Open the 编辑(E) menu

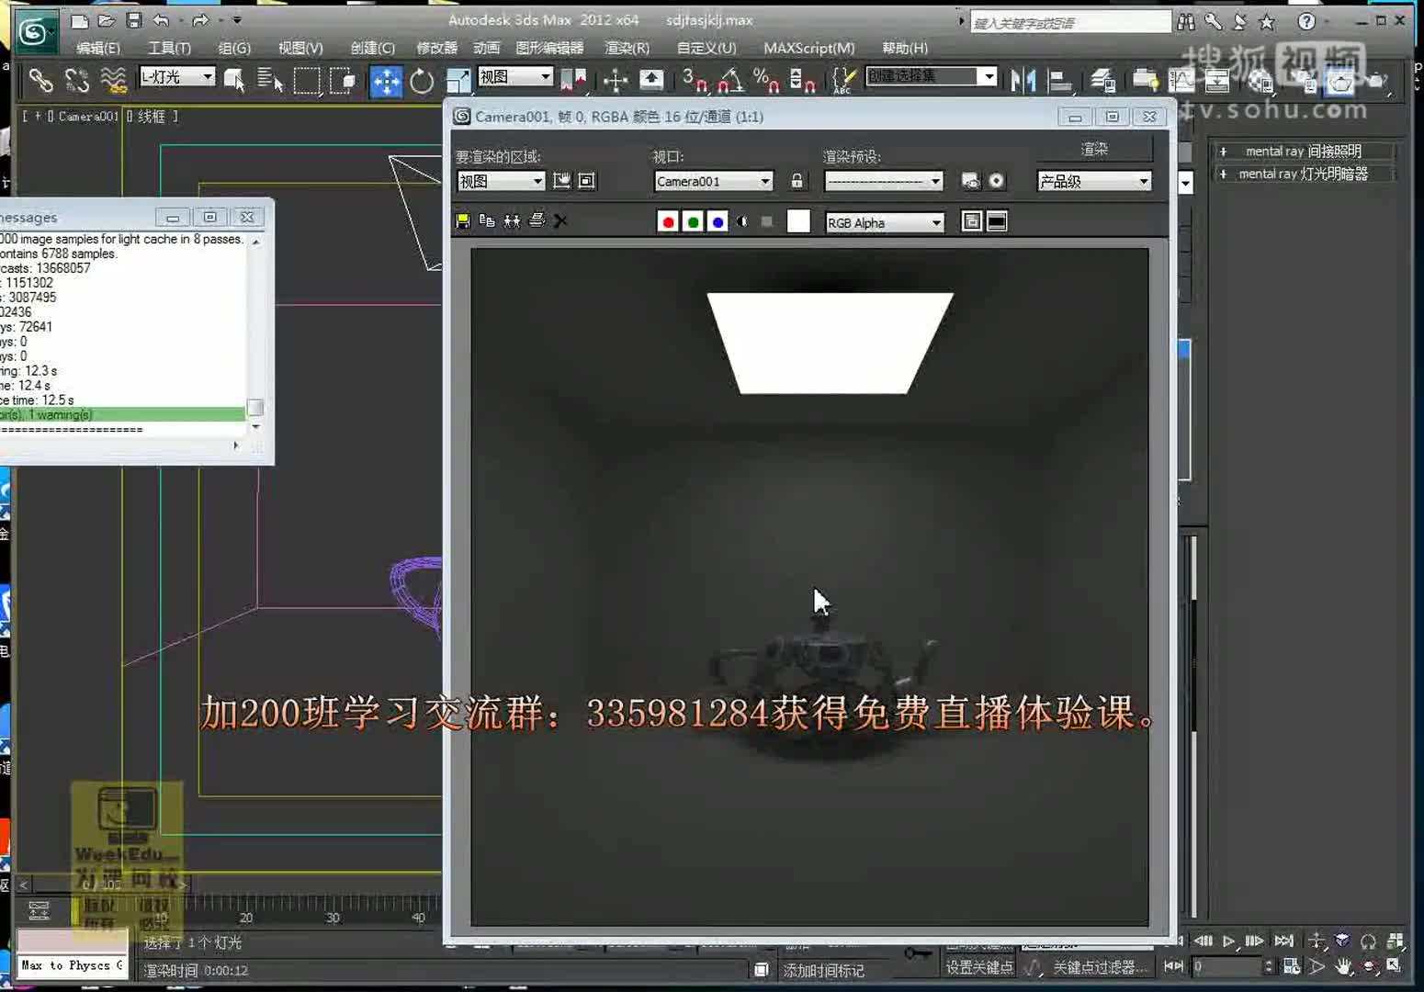pos(97,48)
